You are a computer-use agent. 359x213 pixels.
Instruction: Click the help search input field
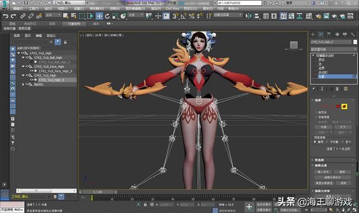239,3
